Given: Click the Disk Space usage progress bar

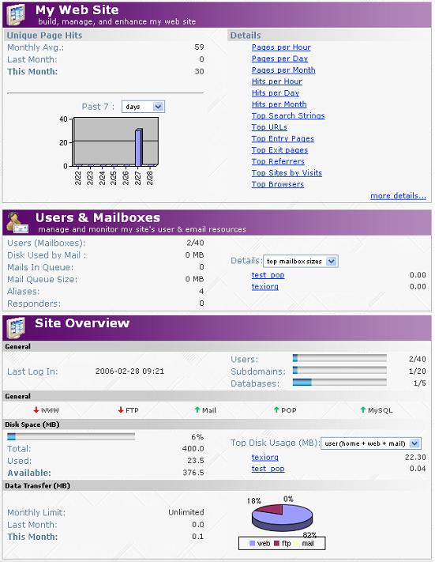Looking at the screenshot, I should pos(71,436).
